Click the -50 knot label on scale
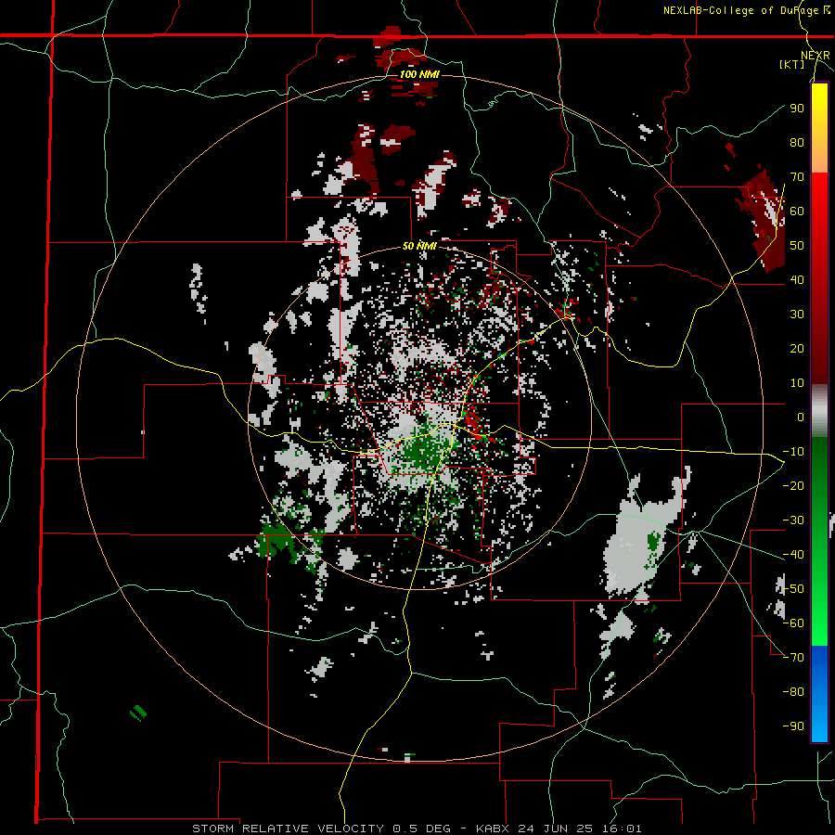Screen dimensions: 835x835 tap(793, 589)
